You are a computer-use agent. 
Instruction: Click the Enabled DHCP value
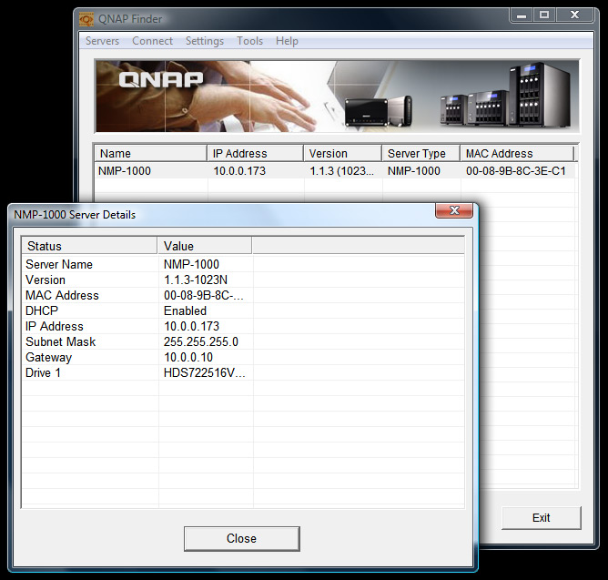[185, 310]
